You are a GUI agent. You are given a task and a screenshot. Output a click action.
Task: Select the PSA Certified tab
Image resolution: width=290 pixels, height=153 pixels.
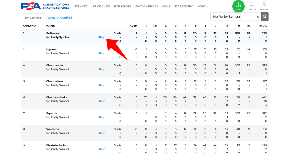click(x=32, y=18)
